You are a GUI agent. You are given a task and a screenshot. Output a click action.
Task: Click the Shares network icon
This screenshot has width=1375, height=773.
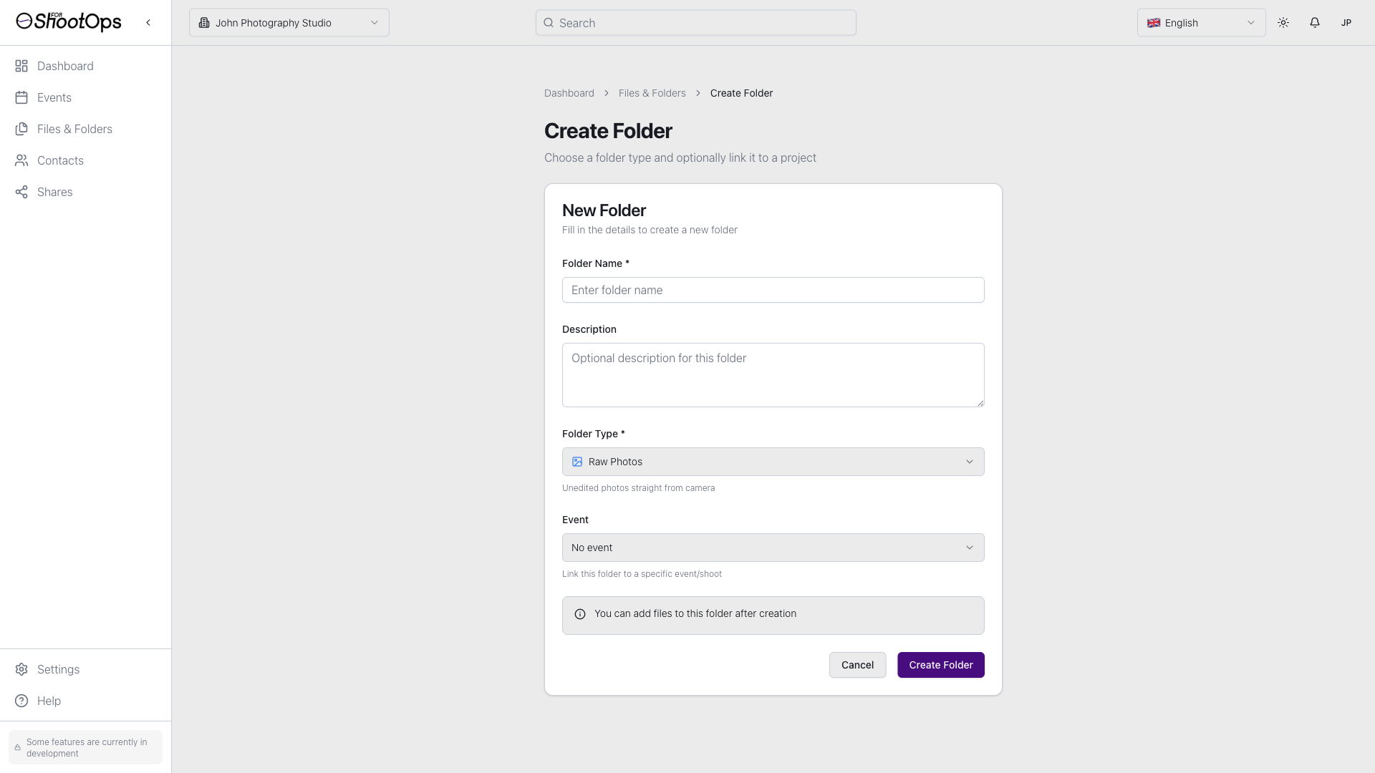click(x=21, y=192)
